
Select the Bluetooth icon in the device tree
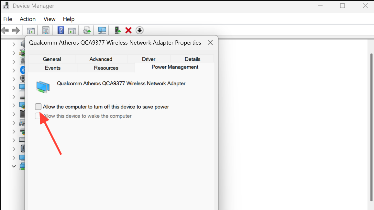pos(23,70)
